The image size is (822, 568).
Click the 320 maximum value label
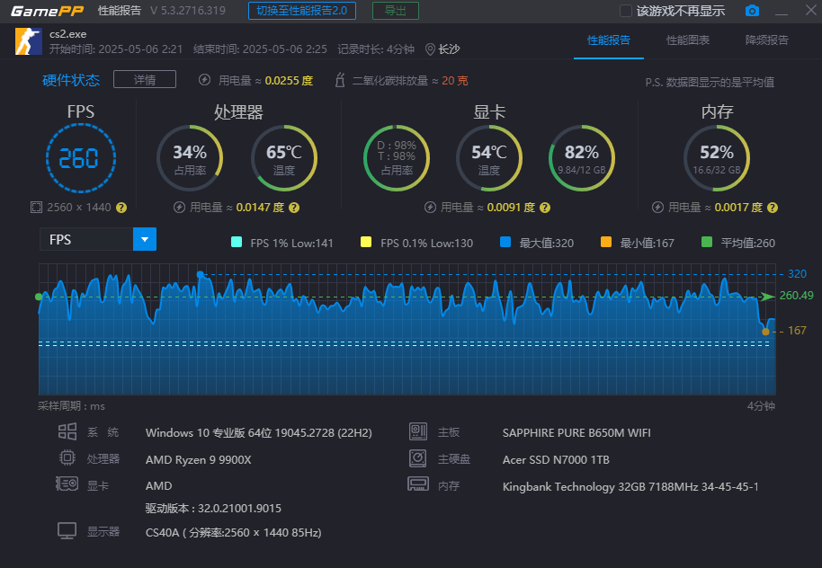[797, 273]
